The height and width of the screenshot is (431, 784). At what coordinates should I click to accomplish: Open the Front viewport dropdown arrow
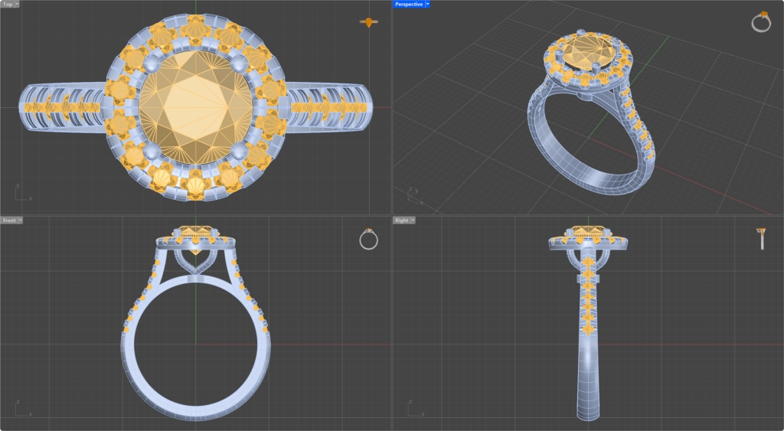click(20, 220)
